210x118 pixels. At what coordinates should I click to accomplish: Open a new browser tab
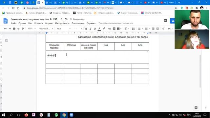point(179,3)
